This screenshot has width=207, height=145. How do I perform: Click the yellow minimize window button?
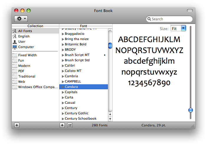click(22, 11)
